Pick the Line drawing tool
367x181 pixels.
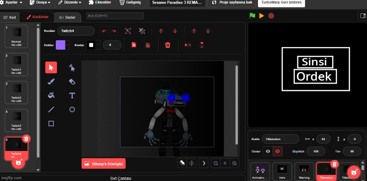click(x=51, y=109)
